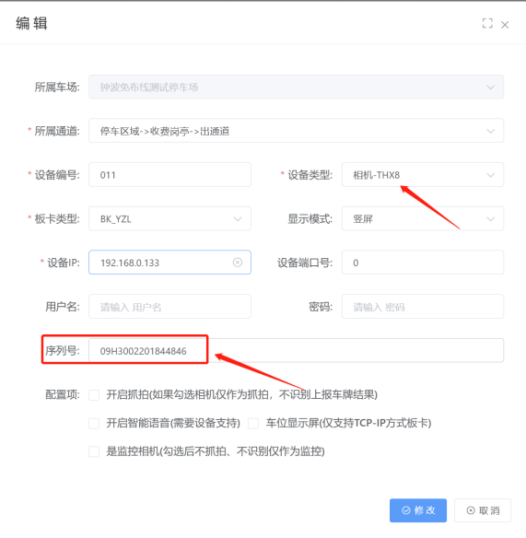Toggle fullscreen for the edit dialog
Screen dimensions: 526x538
pos(487,23)
